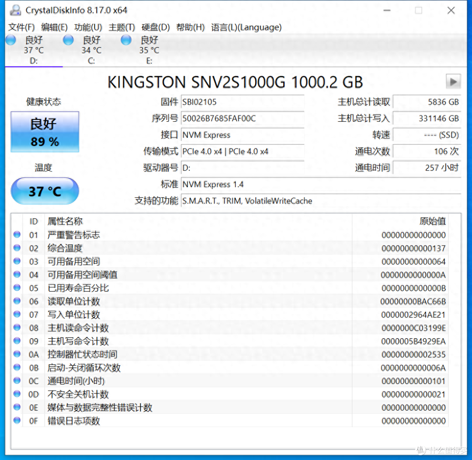Open the 语言(L)(Language) menu
Screen dimensions: 472x460
tap(246, 27)
